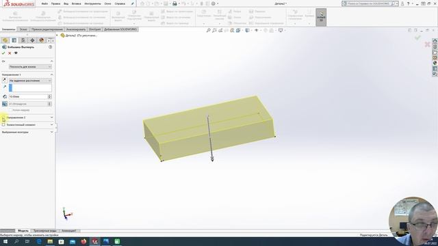
Task: Open the Edit menu
Action: pyautogui.click(x=55, y=4)
